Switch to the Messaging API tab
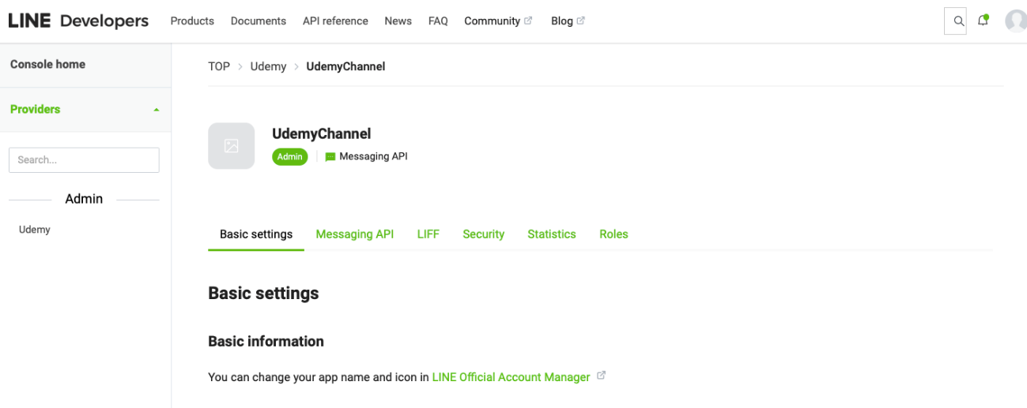This screenshot has width=1027, height=408. pos(354,234)
